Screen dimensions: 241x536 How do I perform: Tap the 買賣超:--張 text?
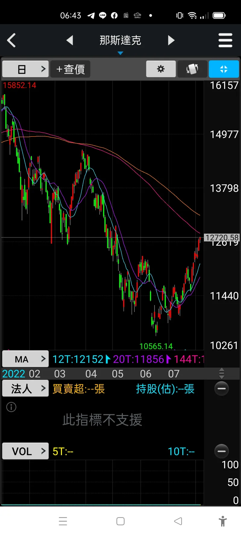[79, 389]
